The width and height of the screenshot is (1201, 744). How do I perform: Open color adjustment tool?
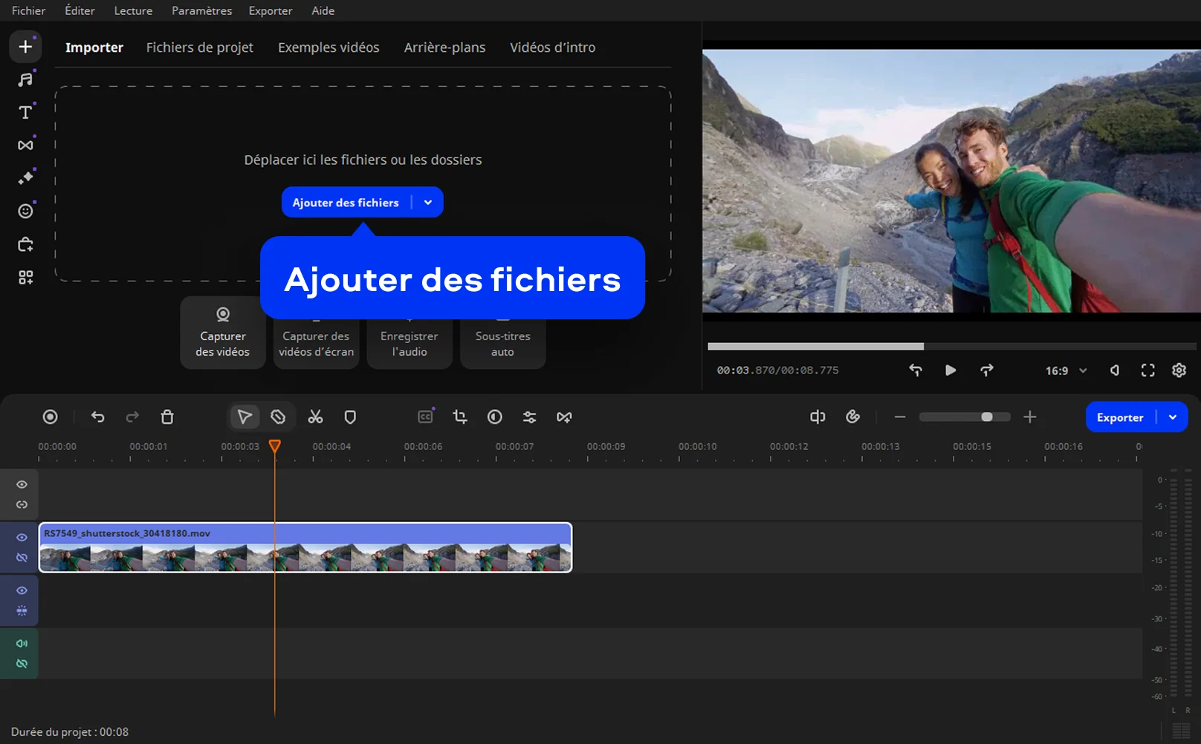click(x=494, y=417)
